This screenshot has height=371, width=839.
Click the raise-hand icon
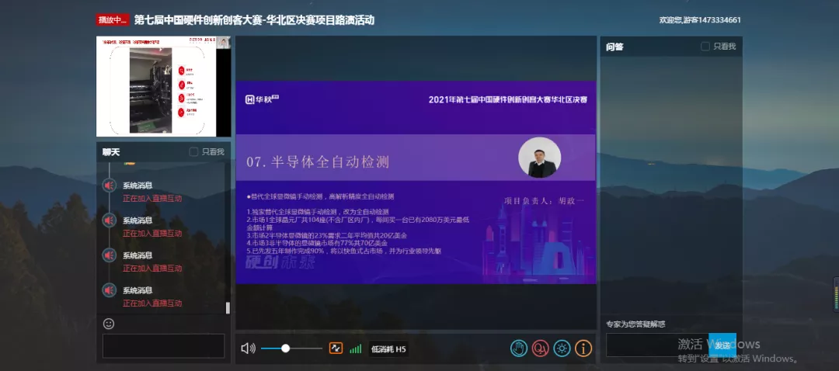pos(518,348)
